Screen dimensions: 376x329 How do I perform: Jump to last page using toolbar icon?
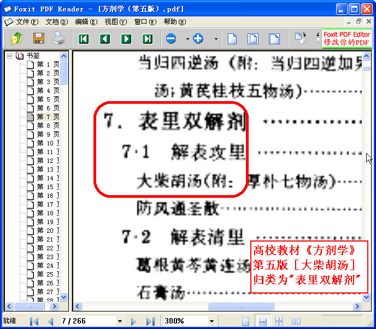pyautogui.click(x=148, y=39)
